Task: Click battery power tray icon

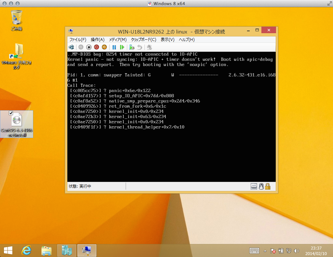Action: [x=281, y=251]
